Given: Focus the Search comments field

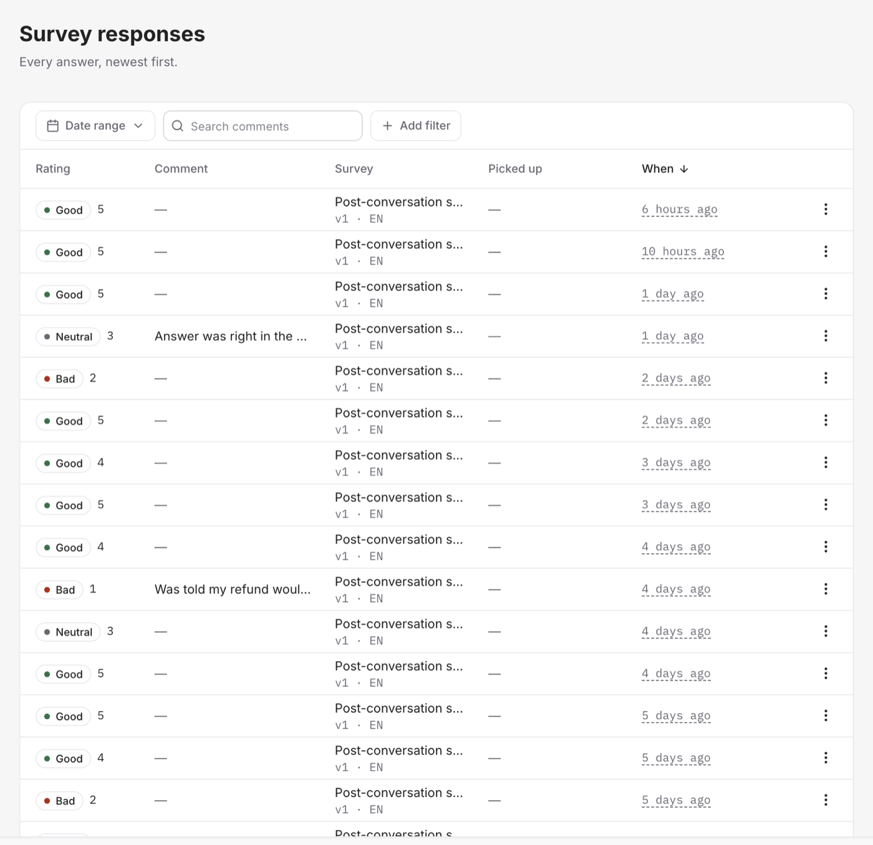Looking at the screenshot, I should click(x=263, y=126).
